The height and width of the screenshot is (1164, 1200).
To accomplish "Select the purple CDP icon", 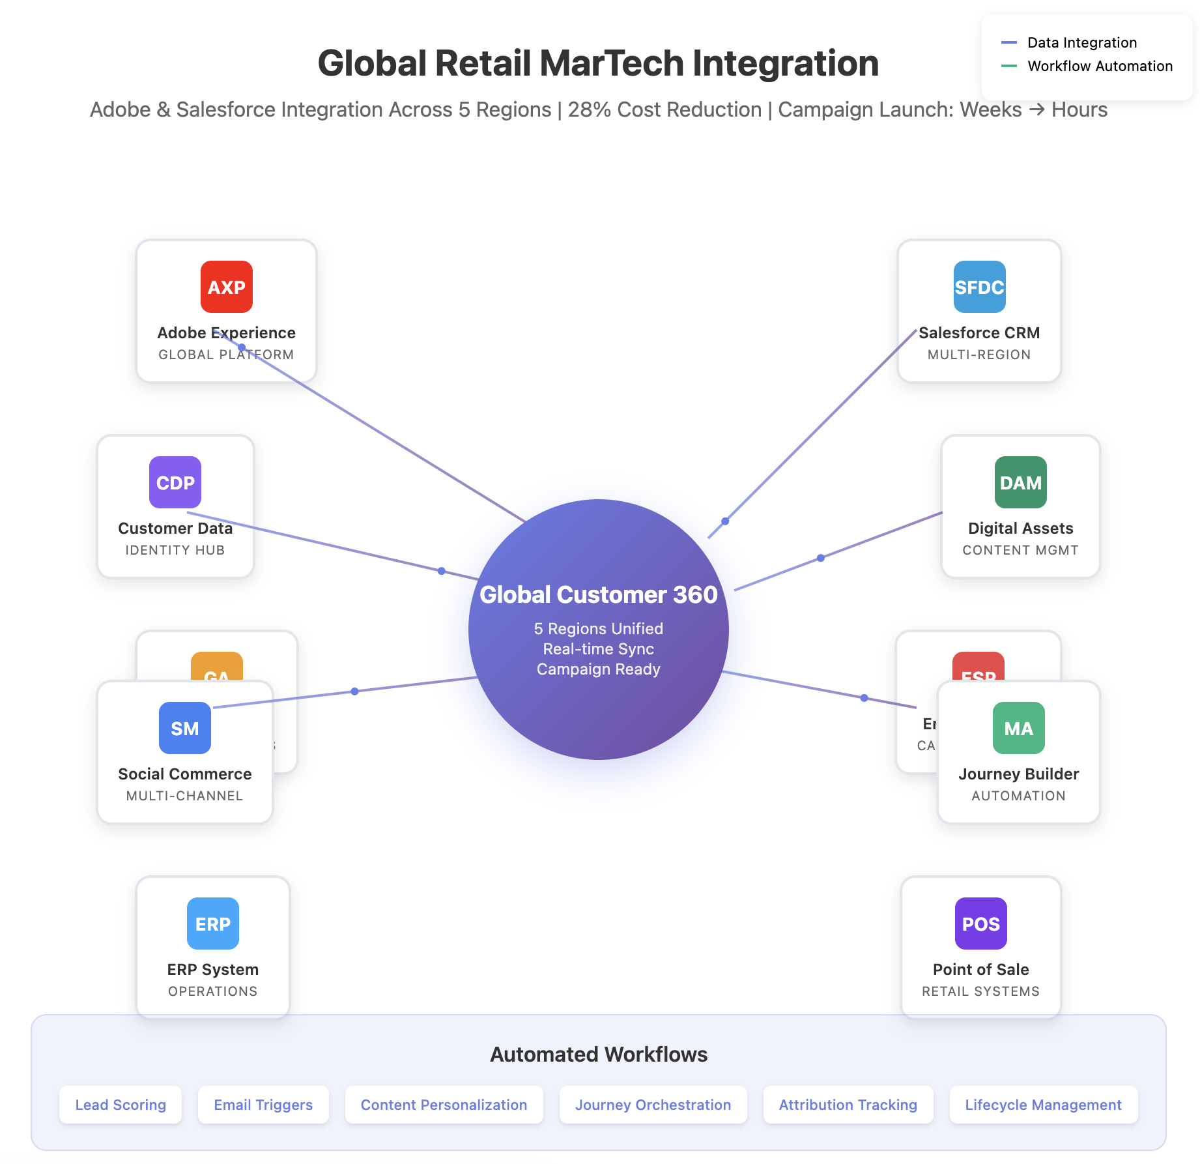I will pos(175,482).
